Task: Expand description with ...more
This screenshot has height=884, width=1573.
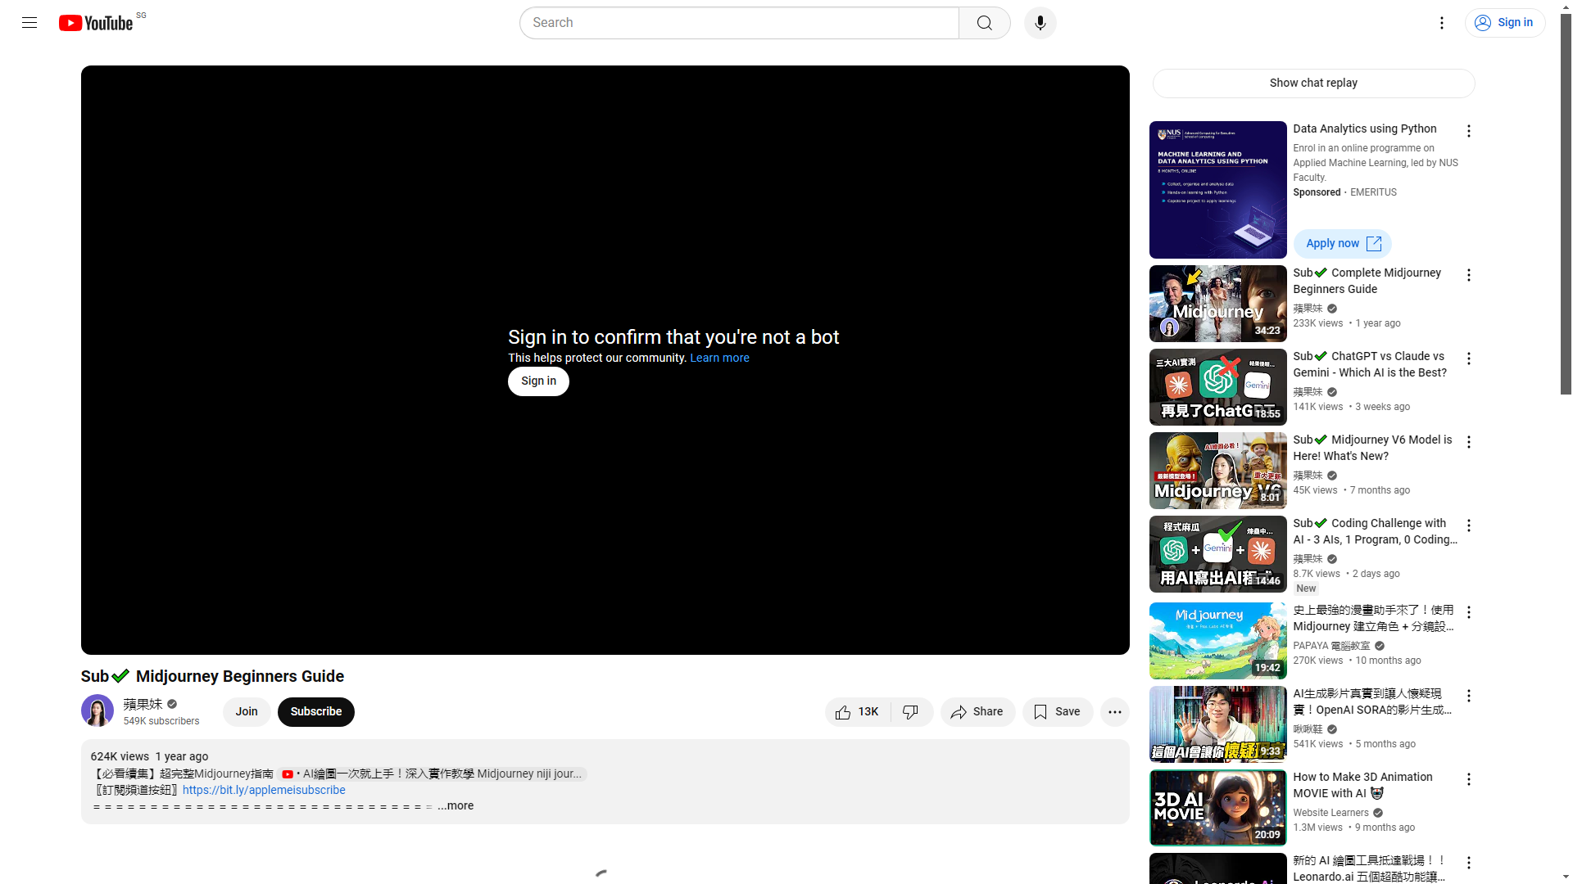Action: point(456,806)
